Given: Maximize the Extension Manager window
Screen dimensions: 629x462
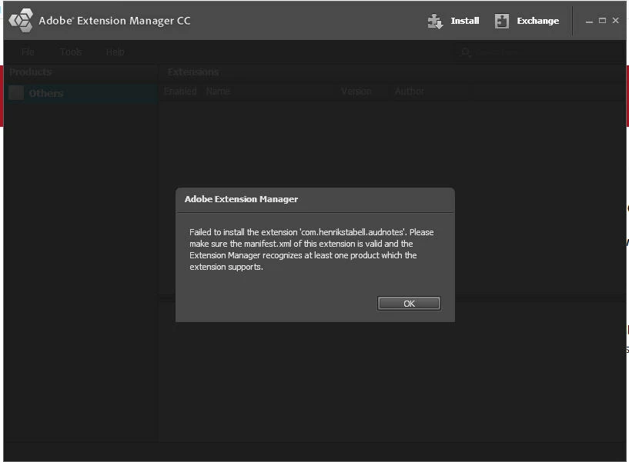Looking at the screenshot, I should [x=602, y=21].
